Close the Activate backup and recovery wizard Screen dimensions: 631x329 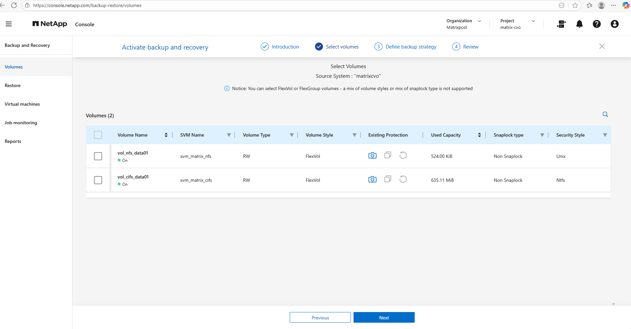pos(602,47)
